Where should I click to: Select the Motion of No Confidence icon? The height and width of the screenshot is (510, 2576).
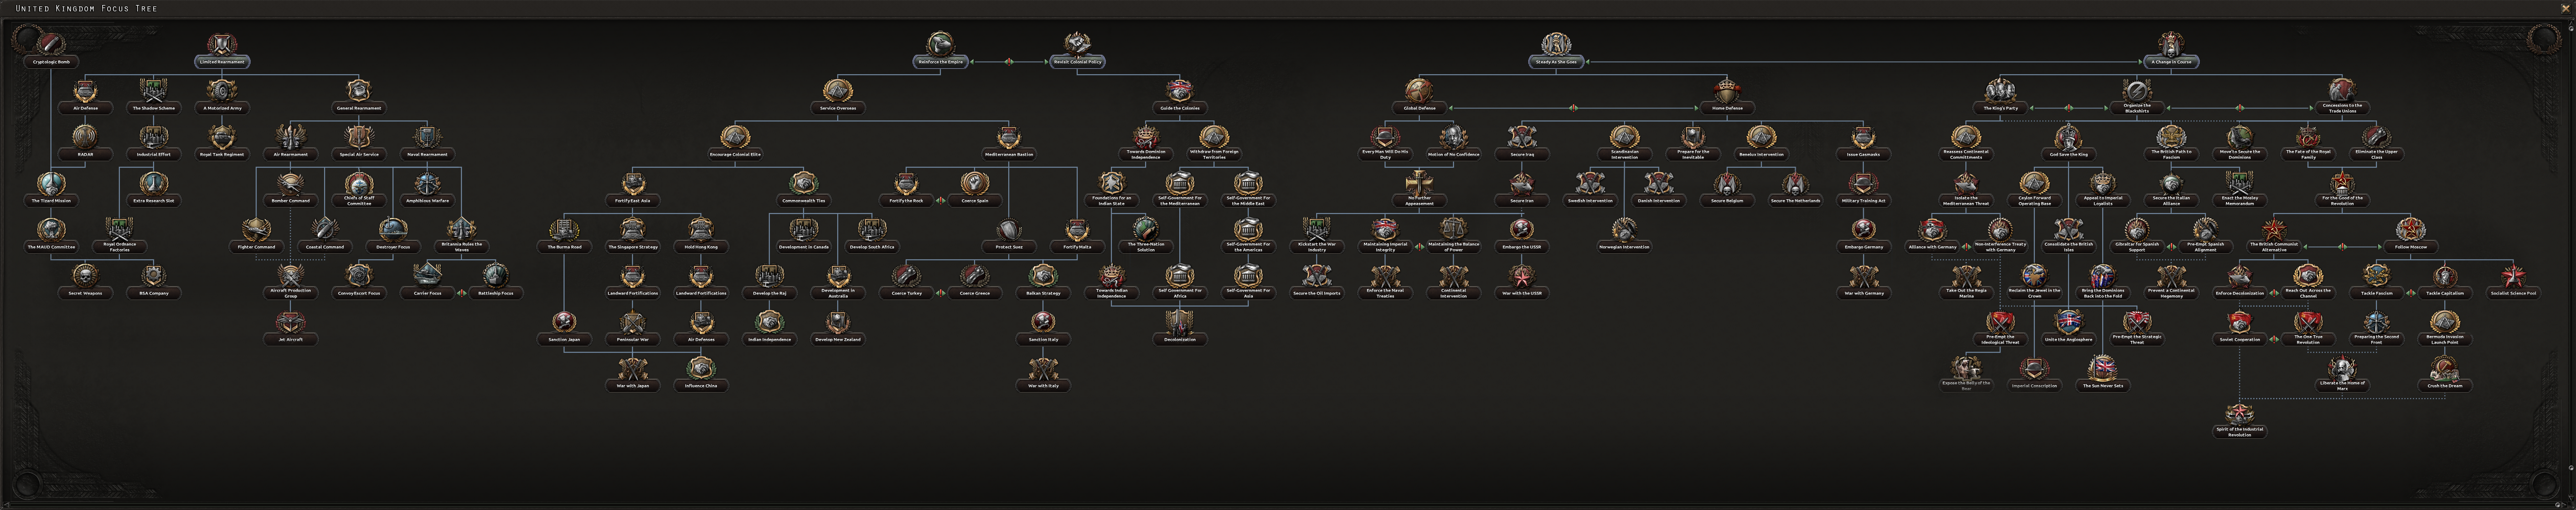tap(1453, 137)
